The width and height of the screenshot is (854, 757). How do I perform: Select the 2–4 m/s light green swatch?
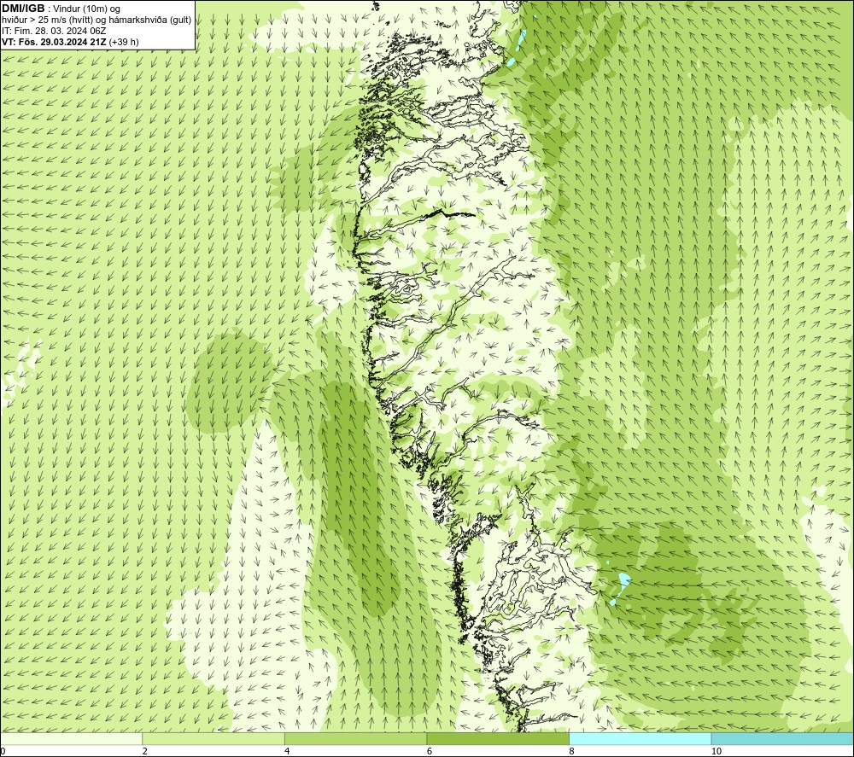click(213, 738)
